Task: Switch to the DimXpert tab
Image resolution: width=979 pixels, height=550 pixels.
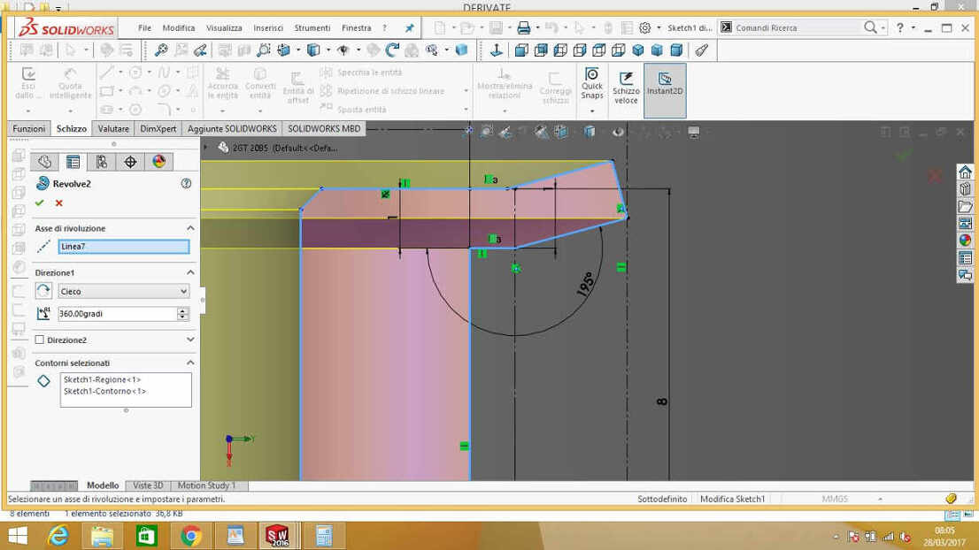Action: (158, 128)
